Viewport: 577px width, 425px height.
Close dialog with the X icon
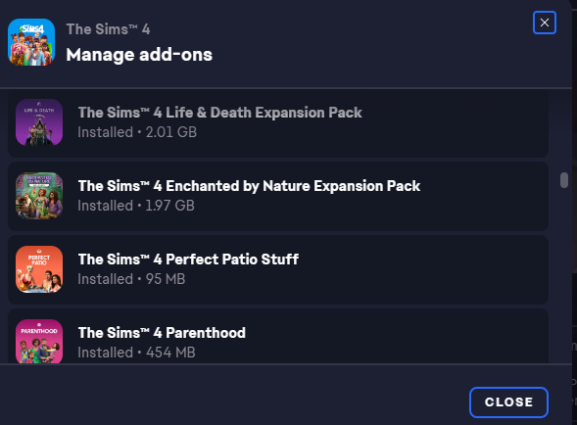pos(545,23)
